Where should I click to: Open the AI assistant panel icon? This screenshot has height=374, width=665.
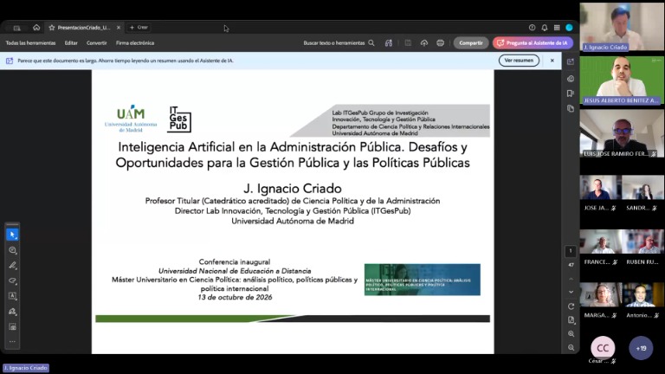[571, 62]
